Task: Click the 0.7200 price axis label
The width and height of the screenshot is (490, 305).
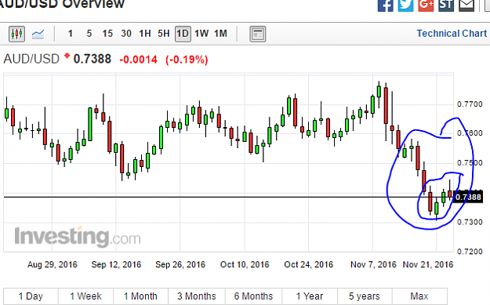Action: click(x=470, y=252)
